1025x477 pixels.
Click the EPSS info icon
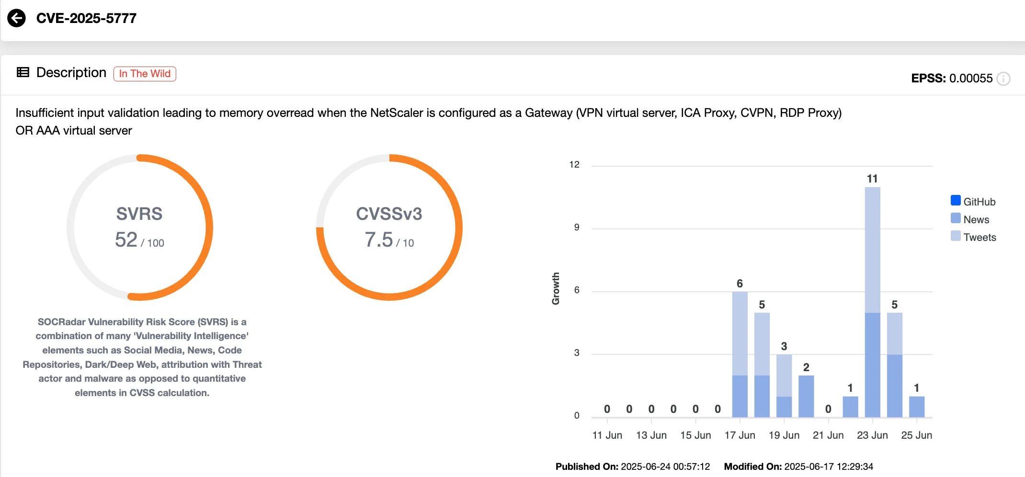[1003, 79]
